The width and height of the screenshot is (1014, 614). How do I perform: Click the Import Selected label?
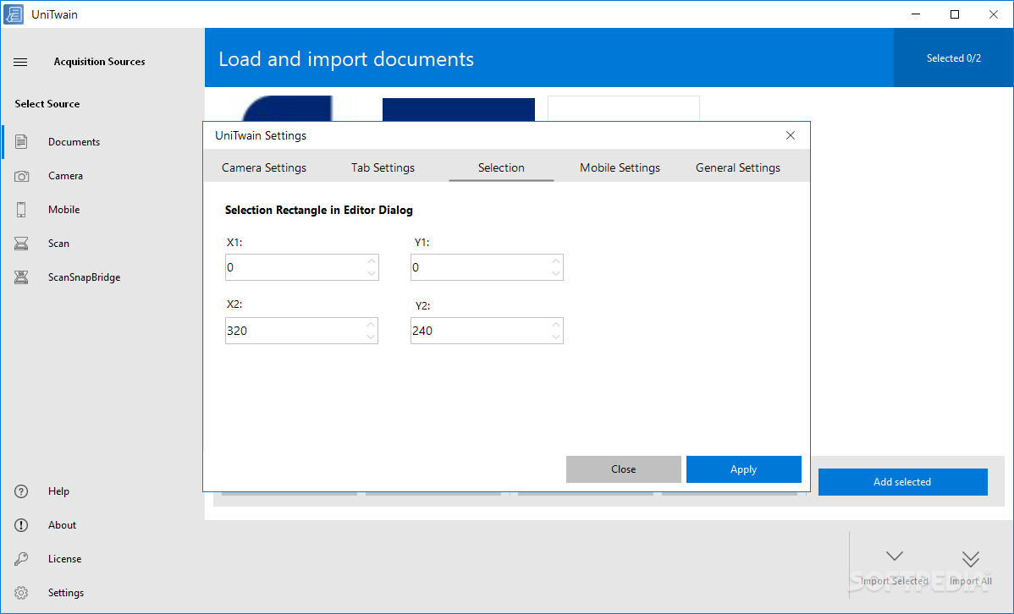(x=895, y=581)
